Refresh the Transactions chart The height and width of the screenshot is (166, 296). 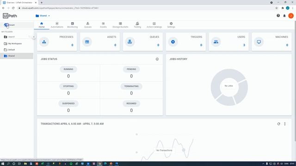coord(278,124)
